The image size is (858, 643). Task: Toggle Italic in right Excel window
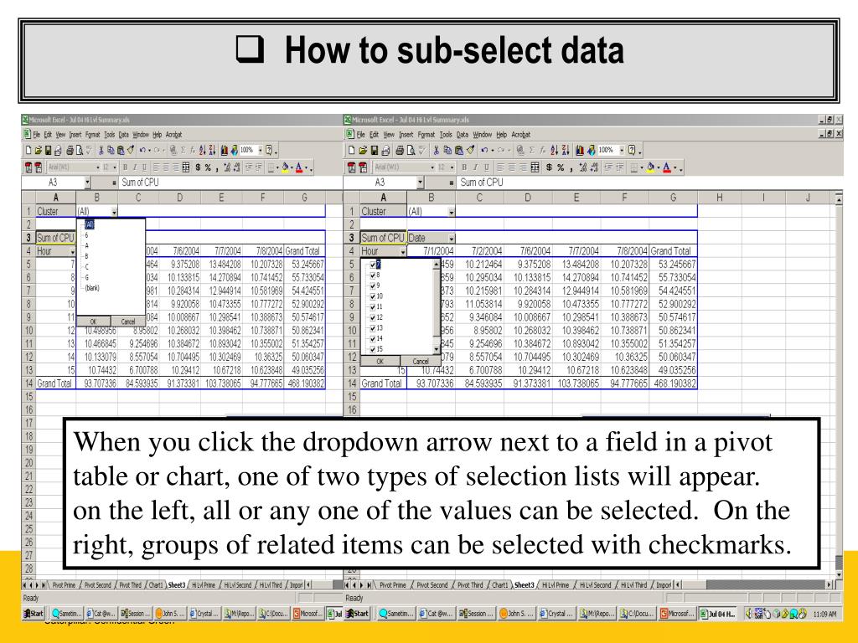pyautogui.click(x=475, y=167)
